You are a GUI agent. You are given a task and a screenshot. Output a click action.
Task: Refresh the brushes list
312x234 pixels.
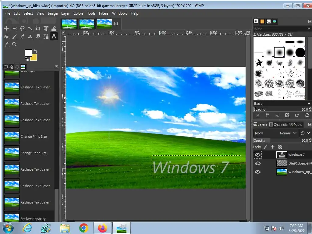(297, 115)
